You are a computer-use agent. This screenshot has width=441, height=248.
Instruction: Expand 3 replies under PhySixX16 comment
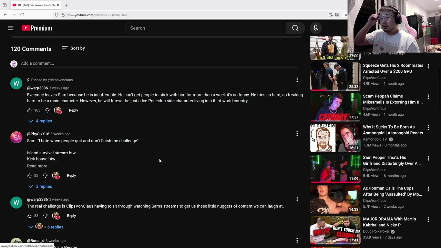(x=40, y=186)
